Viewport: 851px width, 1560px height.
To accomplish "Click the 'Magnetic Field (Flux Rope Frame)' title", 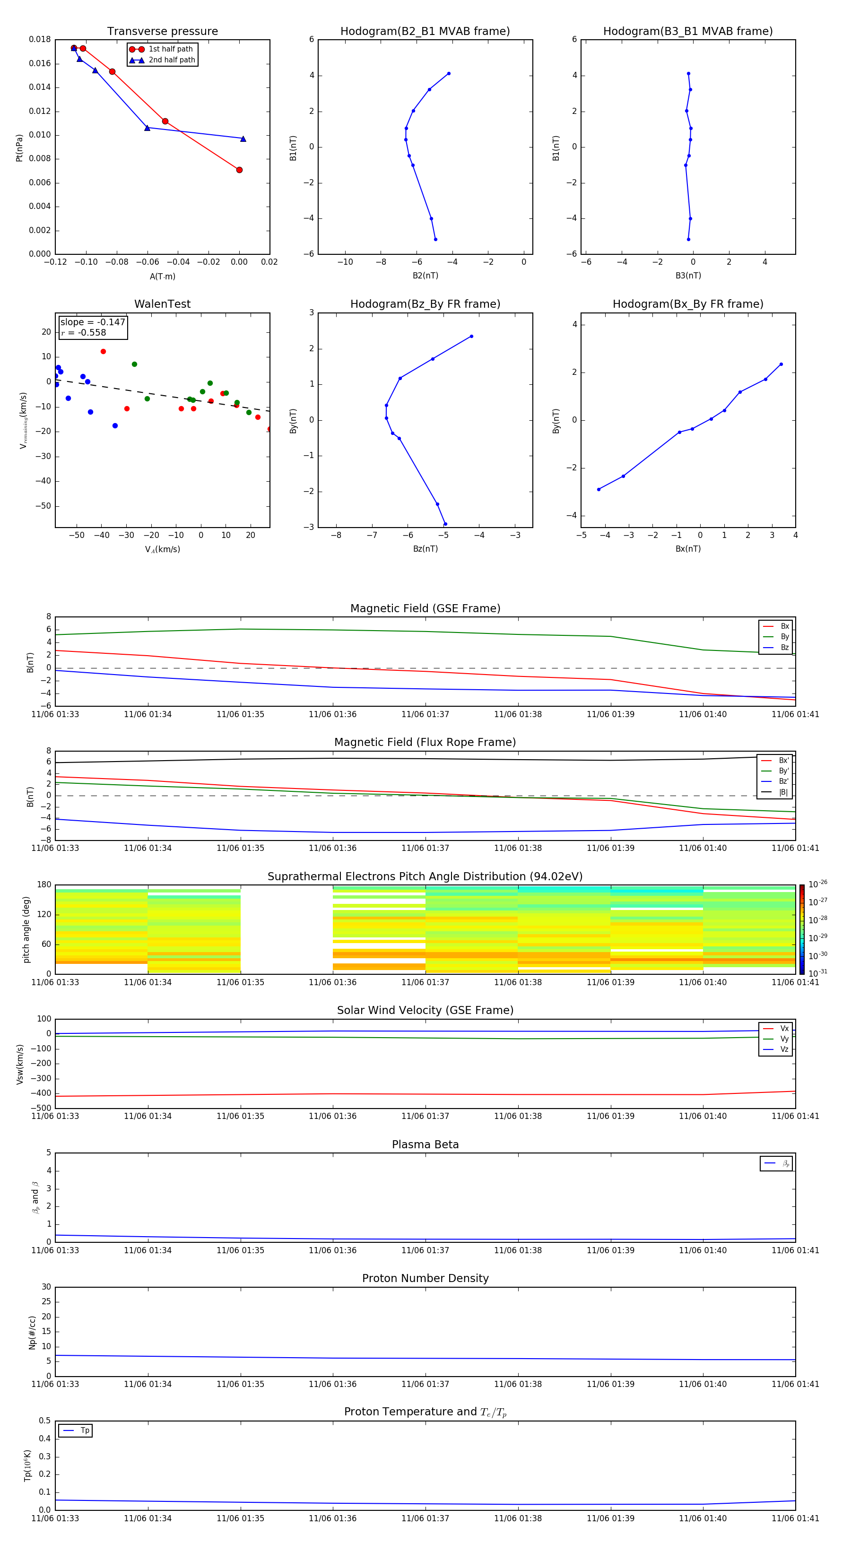I will [425, 743].
